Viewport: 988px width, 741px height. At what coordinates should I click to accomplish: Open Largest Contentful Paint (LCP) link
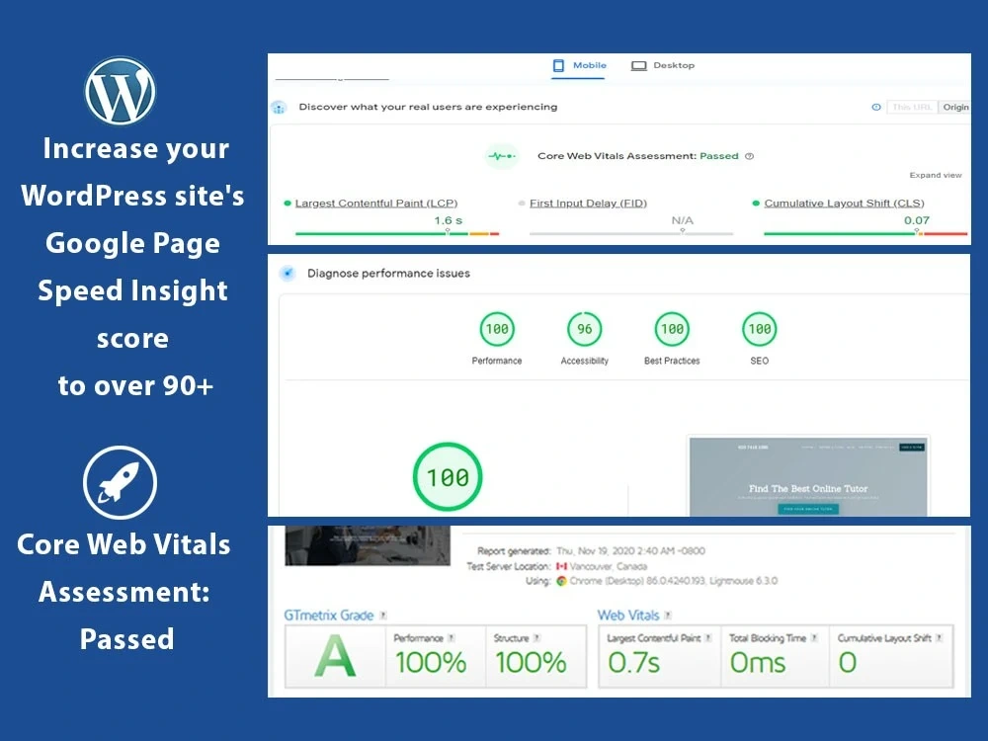tap(376, 203)
